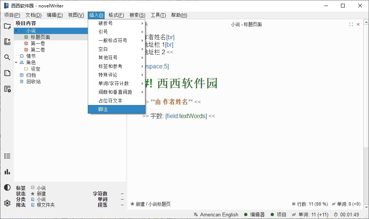Select 脚注 in the Insert menu
The image size is (369, 219).
pos(117,109)
